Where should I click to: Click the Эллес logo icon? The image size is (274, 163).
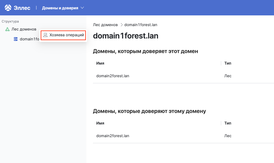tap(8, 8)
